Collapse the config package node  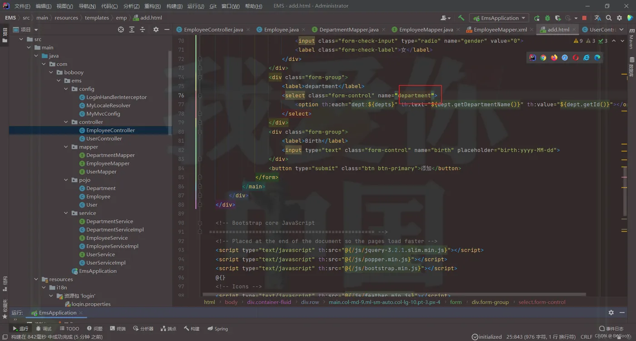click(x=66, y=89)
